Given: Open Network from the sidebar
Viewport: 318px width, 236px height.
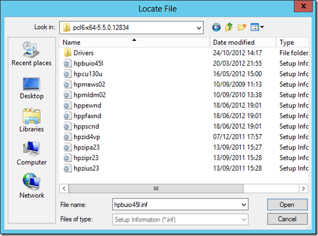Looking at the screenshot, I should tap(32, 186).
